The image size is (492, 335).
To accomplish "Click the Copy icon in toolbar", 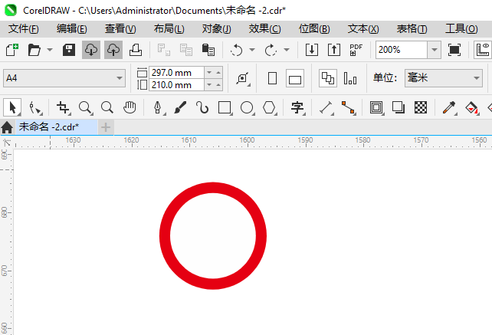I will [x=186, y=50].
